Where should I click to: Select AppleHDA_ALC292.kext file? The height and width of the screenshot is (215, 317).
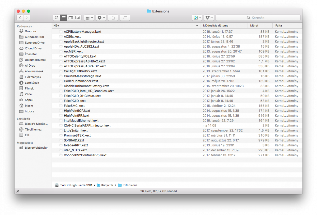[x=177, y=46]
